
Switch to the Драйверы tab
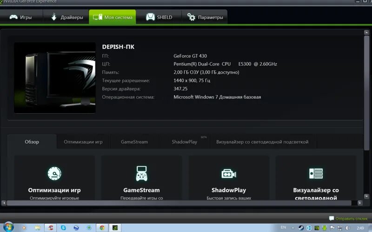[x=67, y=17]
